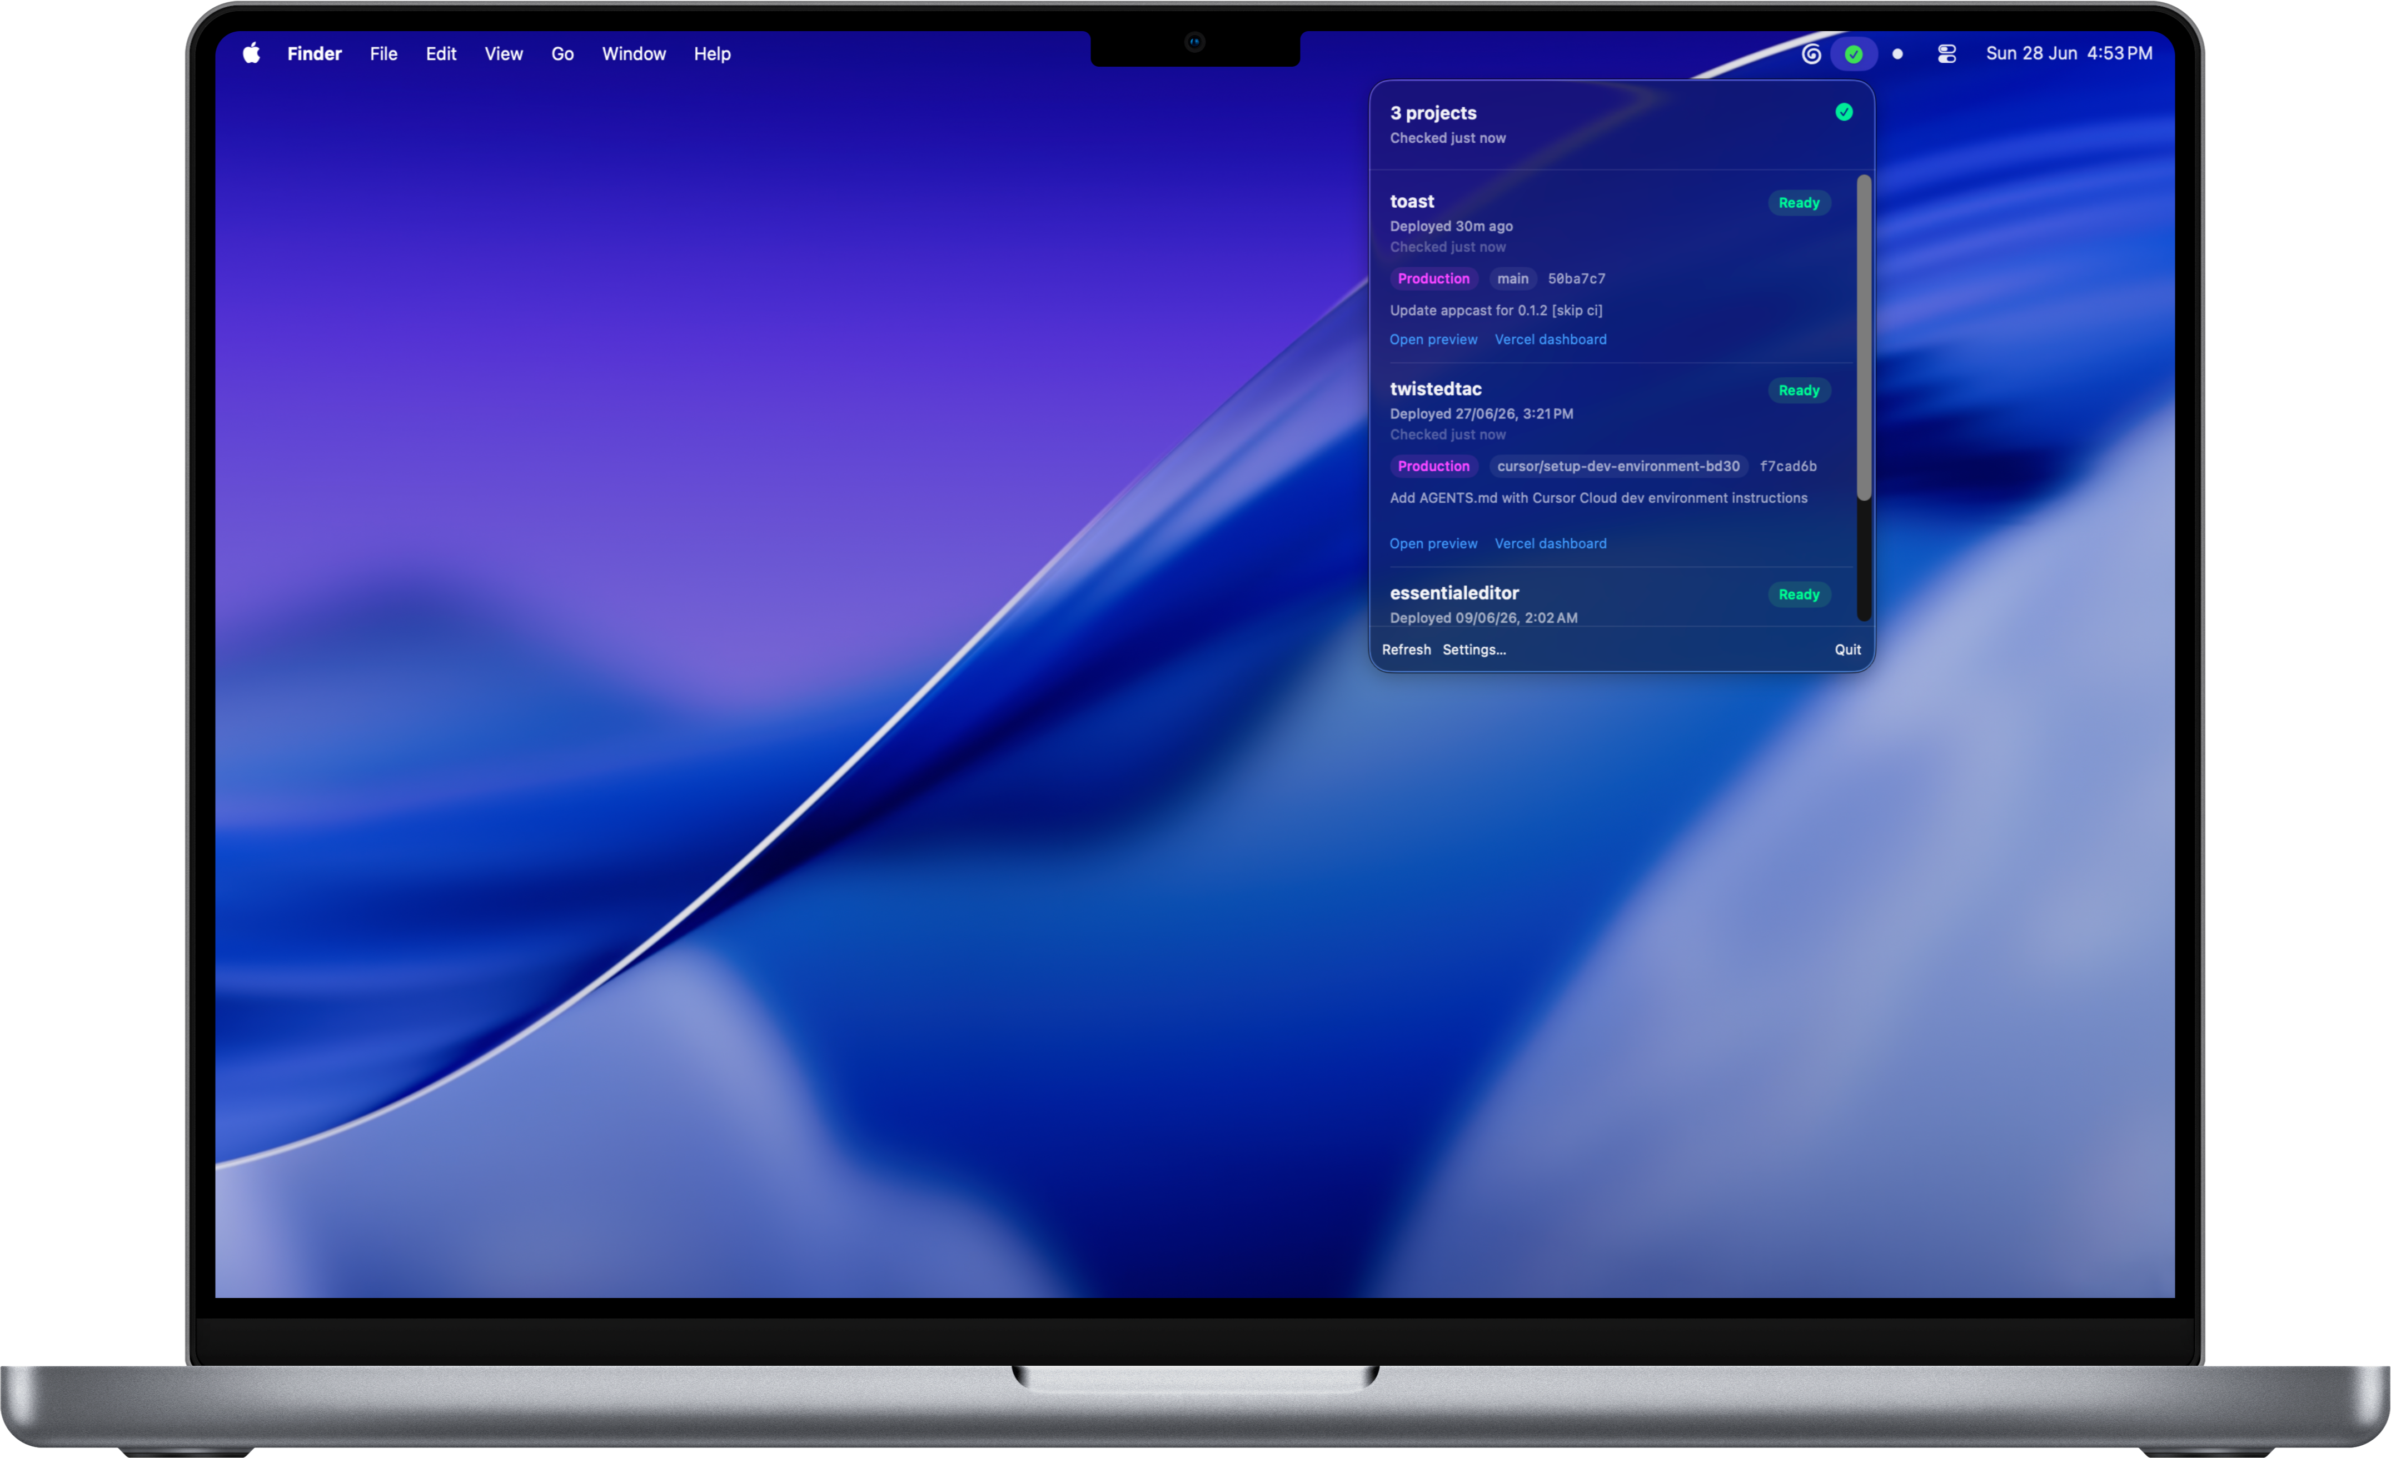
Task: Quit the deployment monitor app
Action: pos(1847,650)
